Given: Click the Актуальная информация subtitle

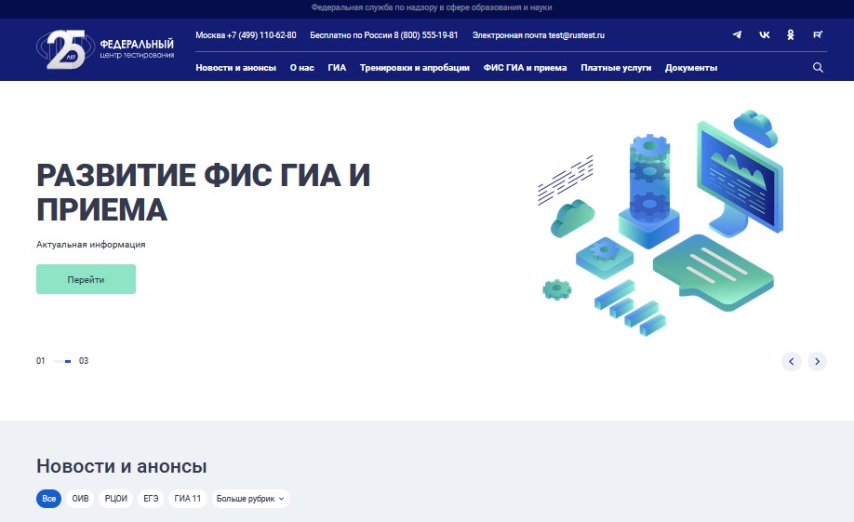Looking at the screenshot, I should pyautogui.click(x=91, y=245).
